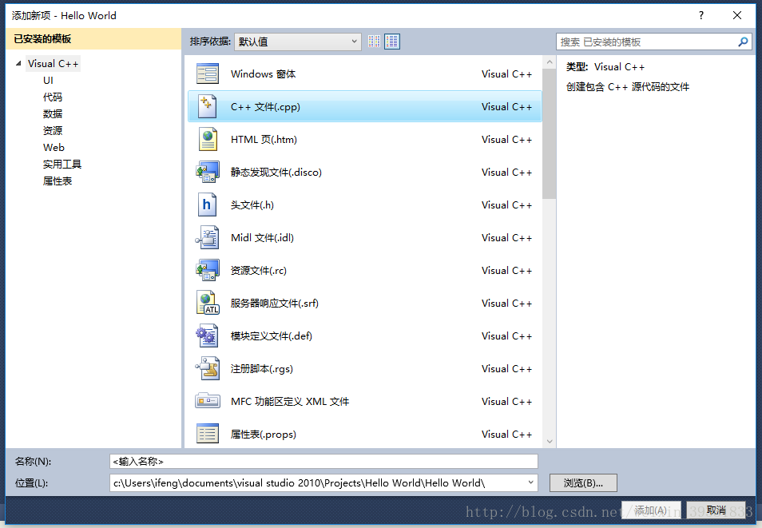The image size is (762, 528).
Task: Click the 服务器响应文件(.srf) ATL icon
Action: pyautogui.click(x=208, y=303)
